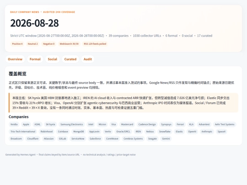Switch to the Social tab
This screenshot has height=185, width=247.
click(x=53, y=59)
